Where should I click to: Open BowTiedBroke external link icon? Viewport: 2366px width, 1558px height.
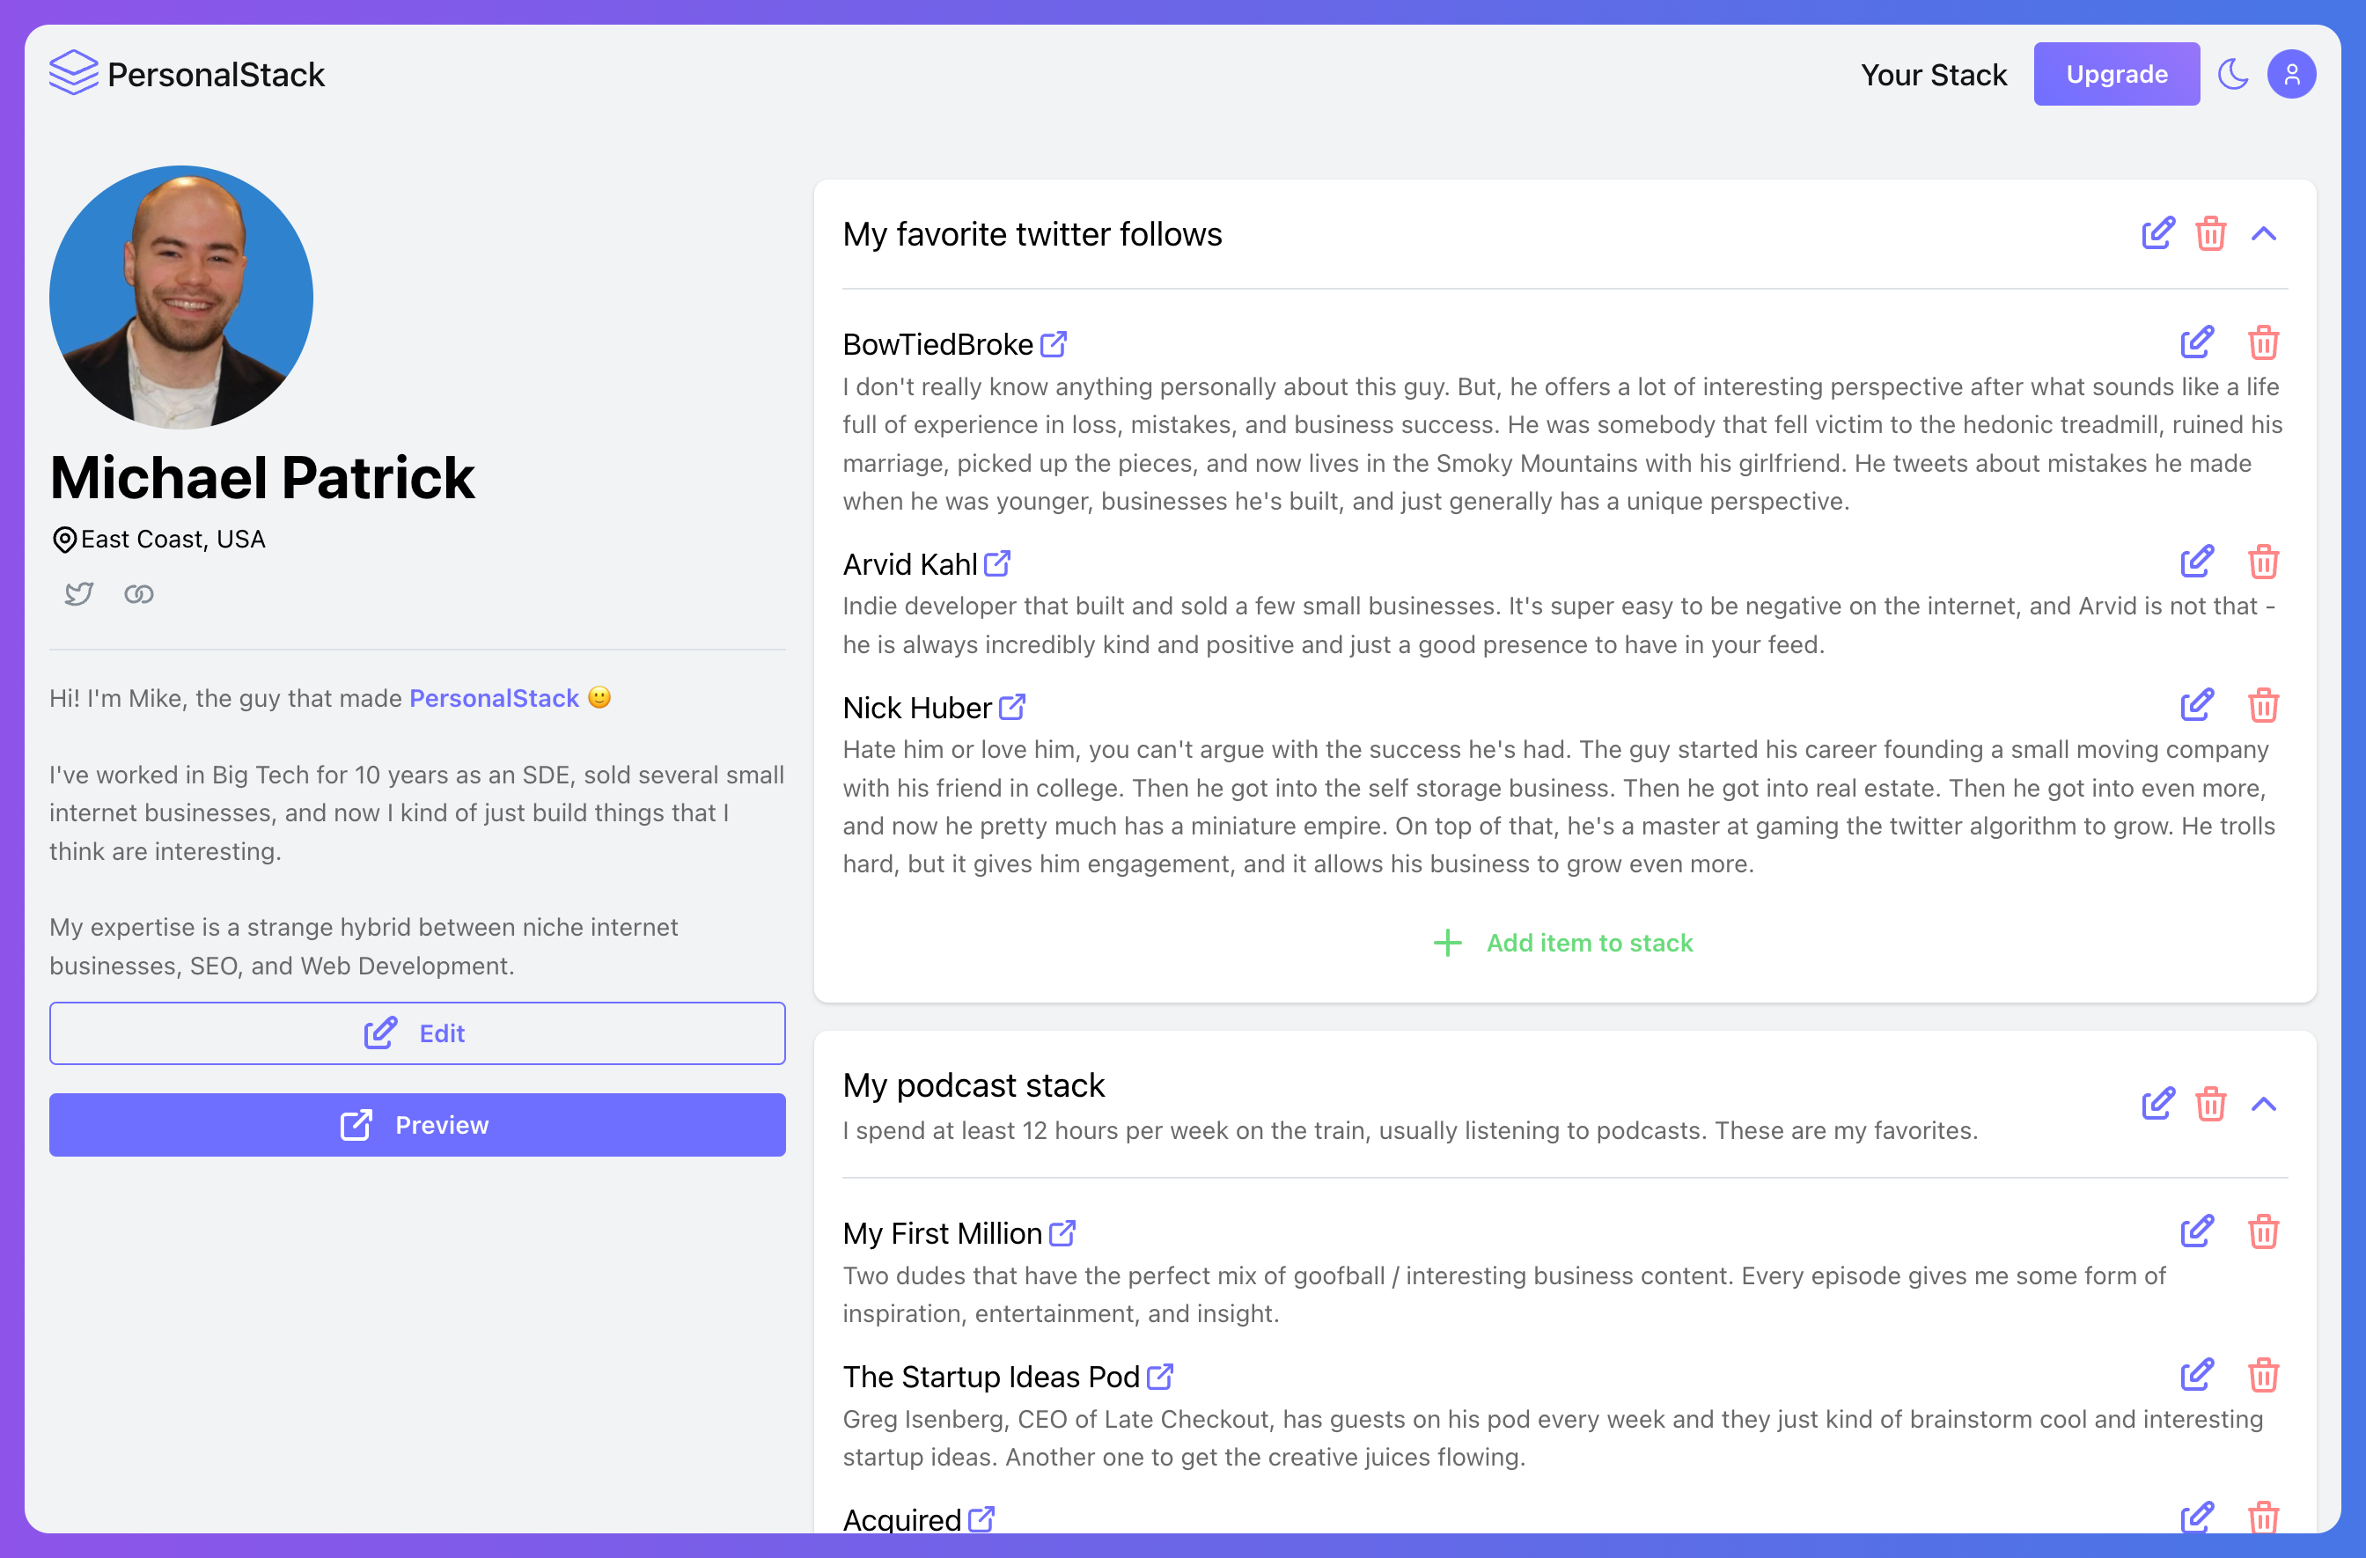[1054, 344]
